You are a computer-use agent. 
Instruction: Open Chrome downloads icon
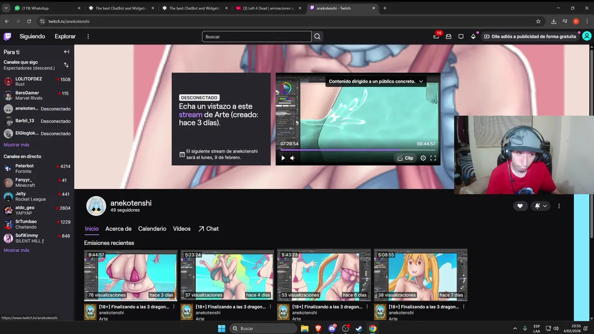coord(554,21)
